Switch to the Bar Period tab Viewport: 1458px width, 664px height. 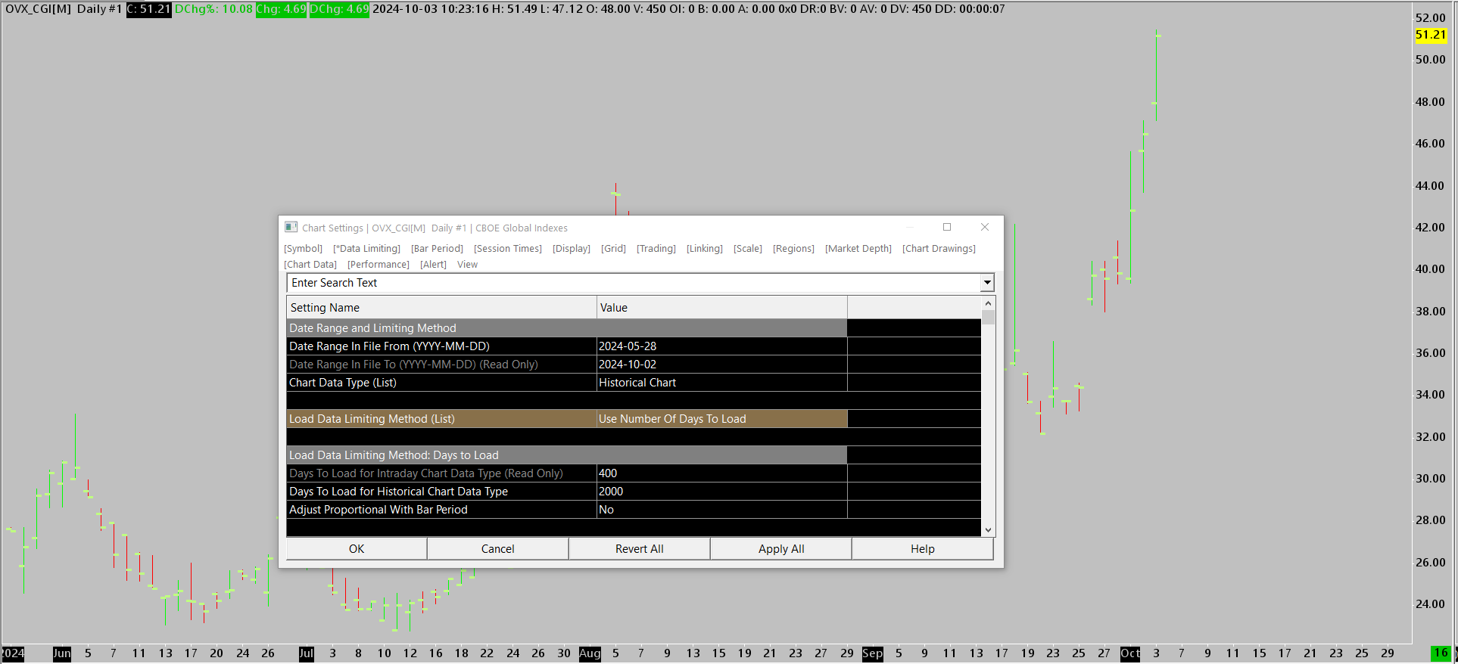click(437, 249)
